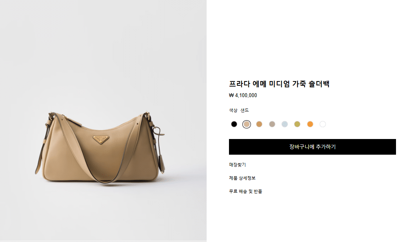Select the olive yellow-green color swatch
Image resolution: width=416 pixels, height=242 pixels.
[297, 124]
